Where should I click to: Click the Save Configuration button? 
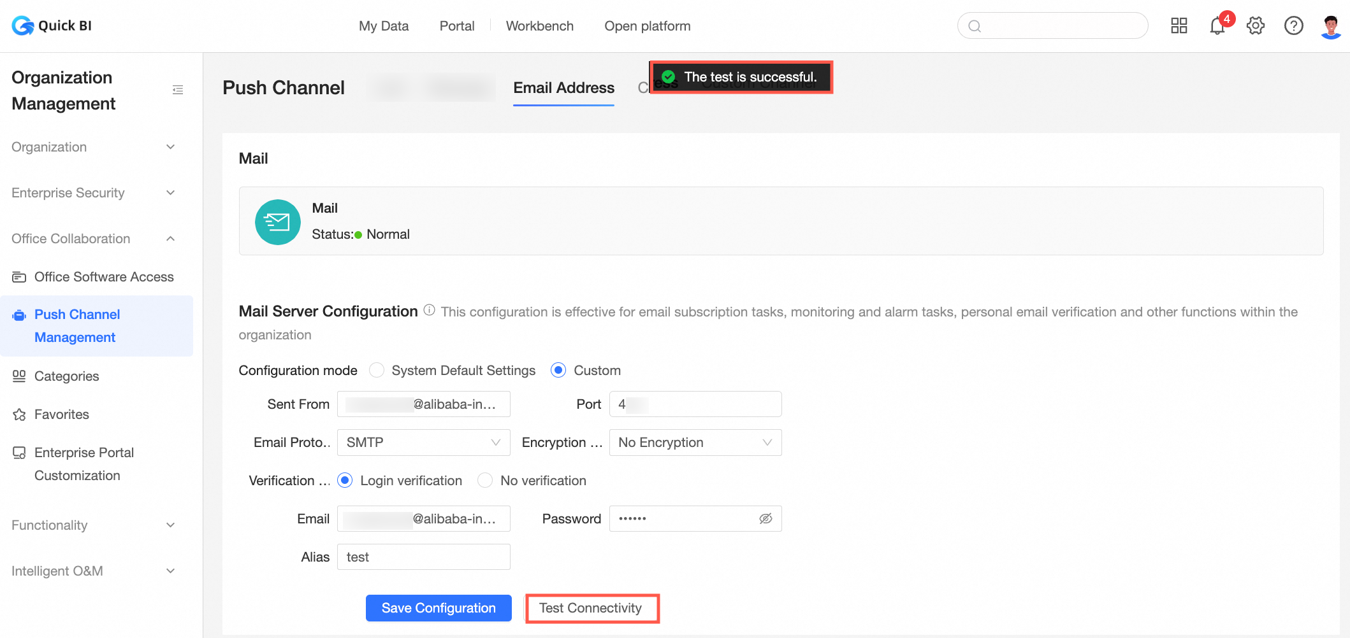point(439,608)
